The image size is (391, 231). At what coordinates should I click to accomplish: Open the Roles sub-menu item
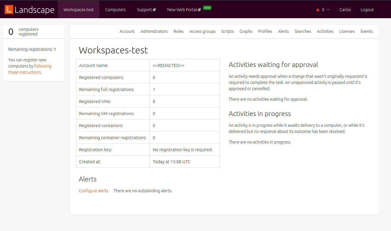tap(178, 31)
